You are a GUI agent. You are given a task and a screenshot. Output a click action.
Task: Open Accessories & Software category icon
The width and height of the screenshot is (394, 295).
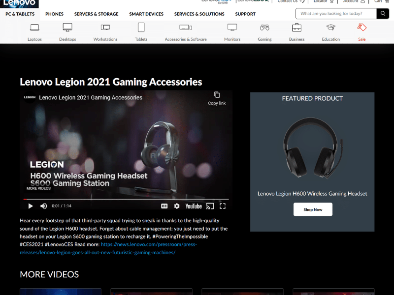(x=186, y=28)
